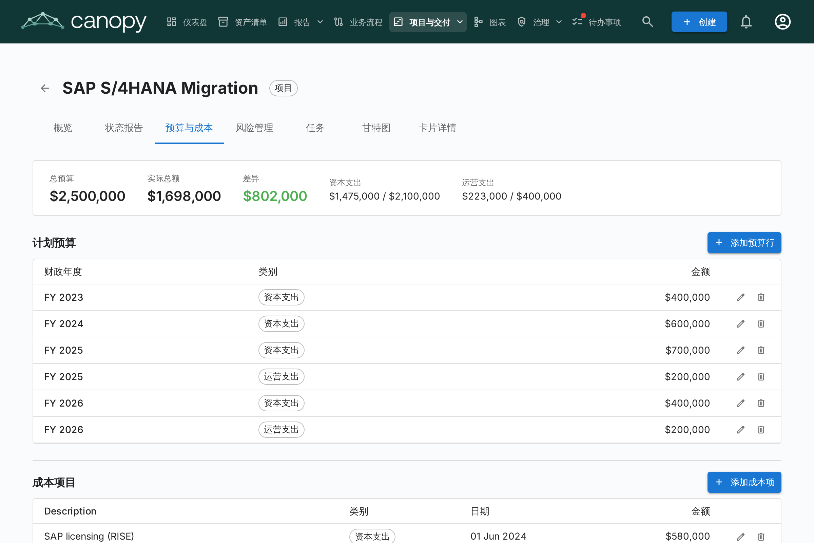The width and height of the screenshot is (814, 543).
Task: Open the user account avatar menu
Action: (782, 22)
